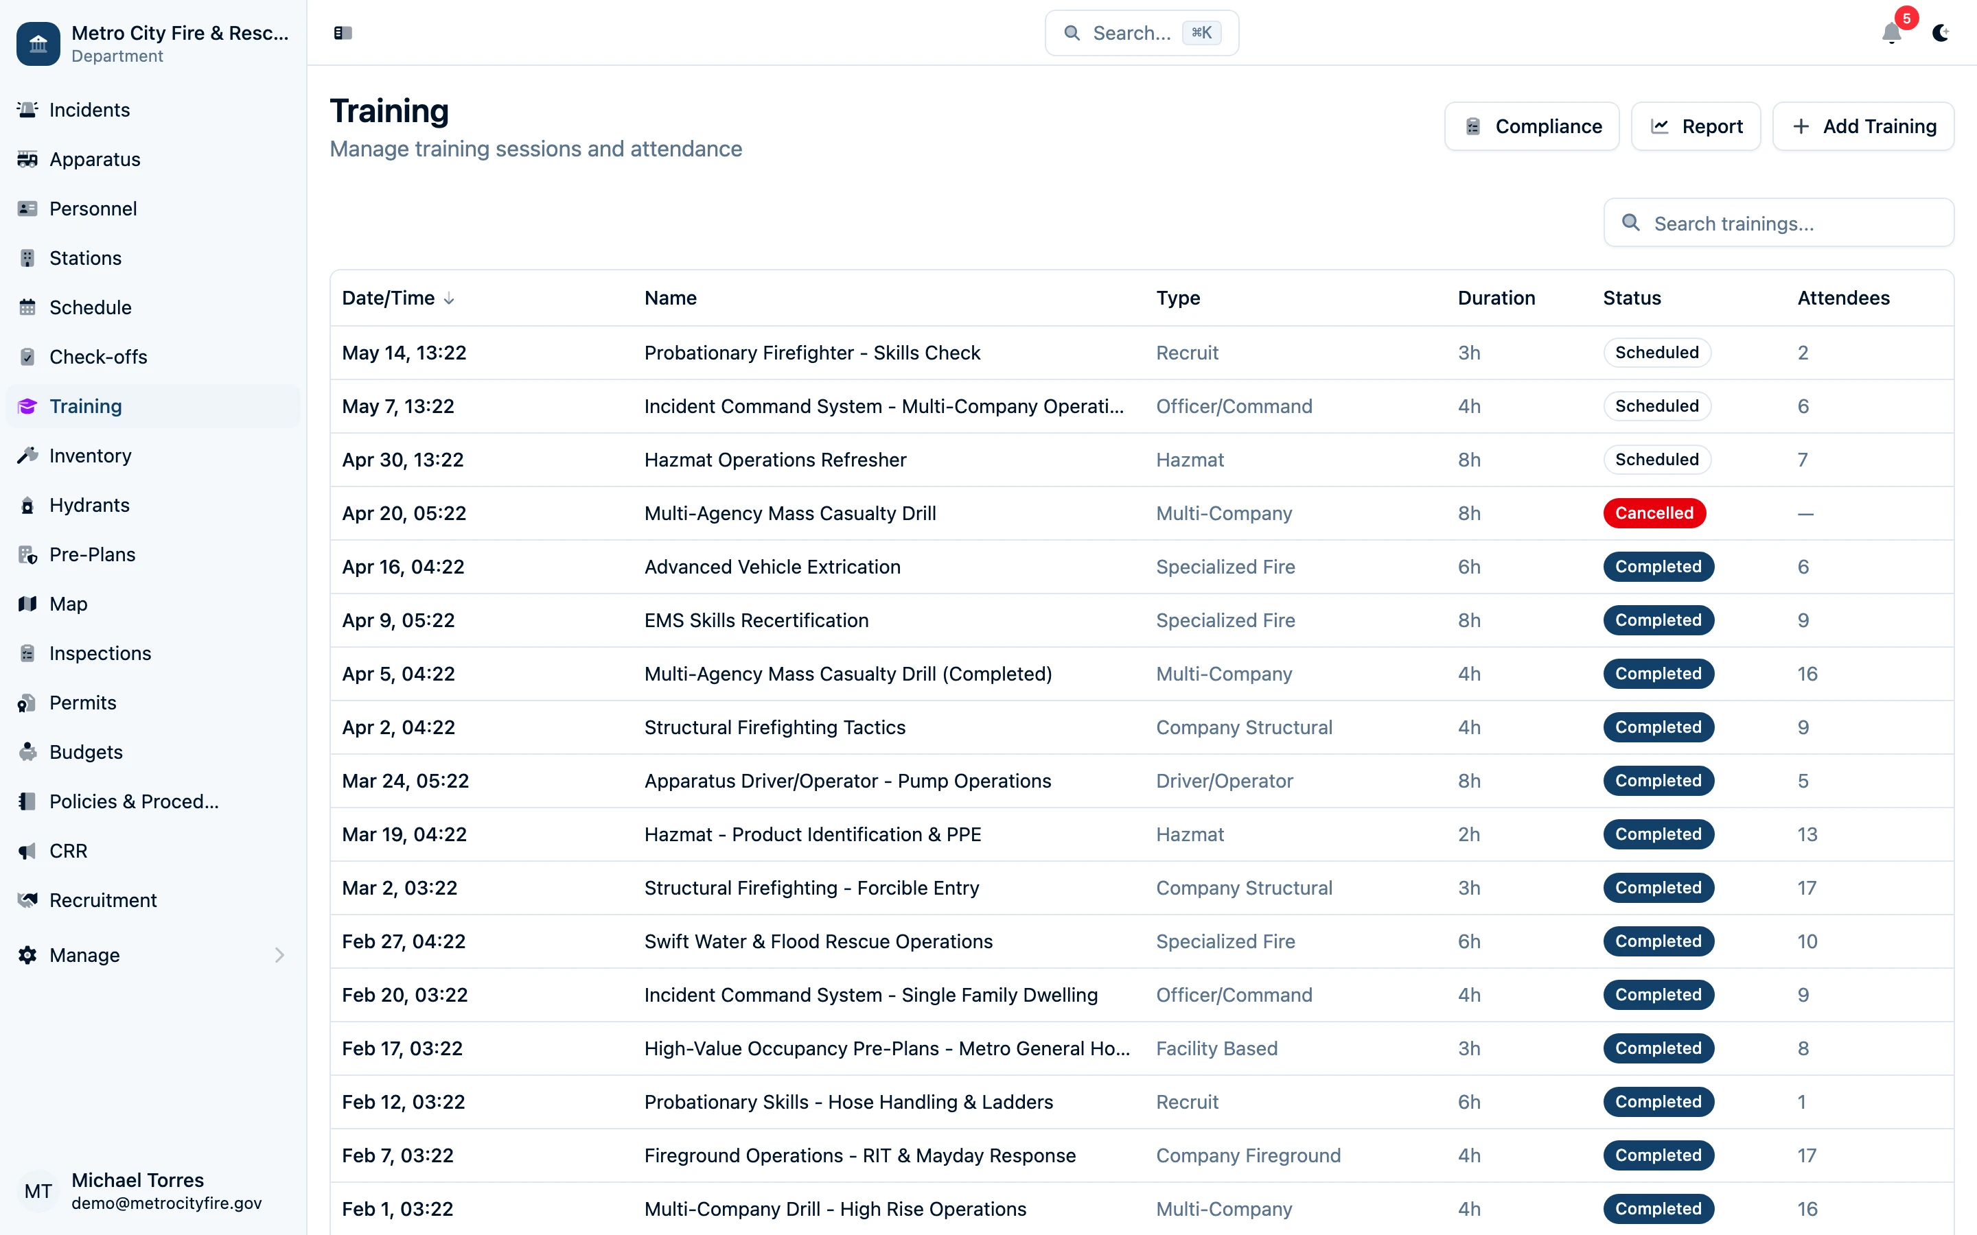
Task: Click the Add Training button
Action: click(1864, 126)
